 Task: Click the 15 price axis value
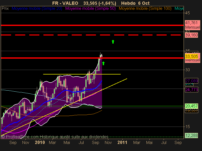coord(188,127)
